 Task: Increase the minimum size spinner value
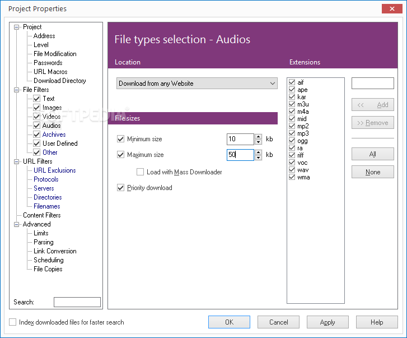[258, 136]
